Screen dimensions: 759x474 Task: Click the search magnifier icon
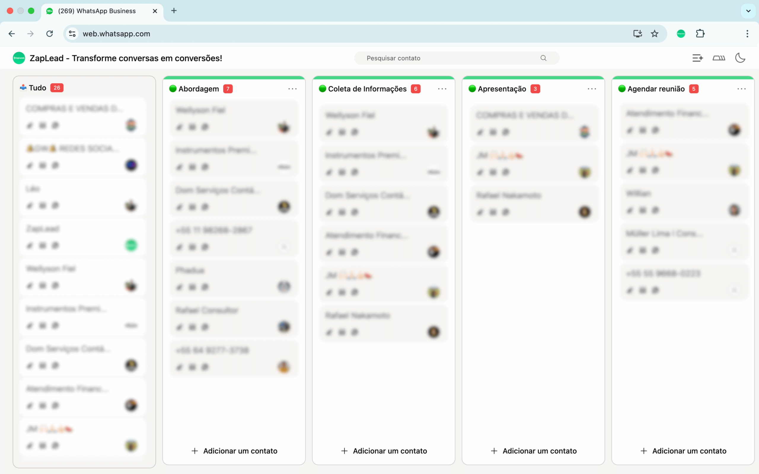pos(543,58)
